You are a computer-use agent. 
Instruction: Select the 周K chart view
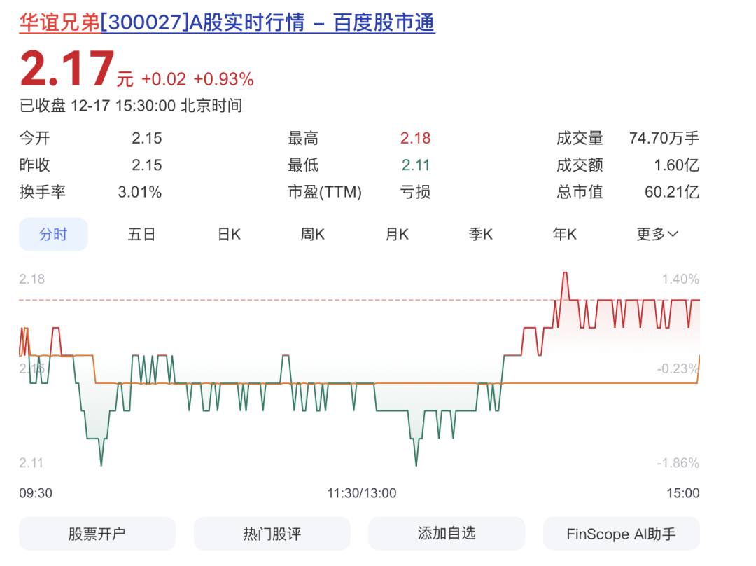click(311, 235)
